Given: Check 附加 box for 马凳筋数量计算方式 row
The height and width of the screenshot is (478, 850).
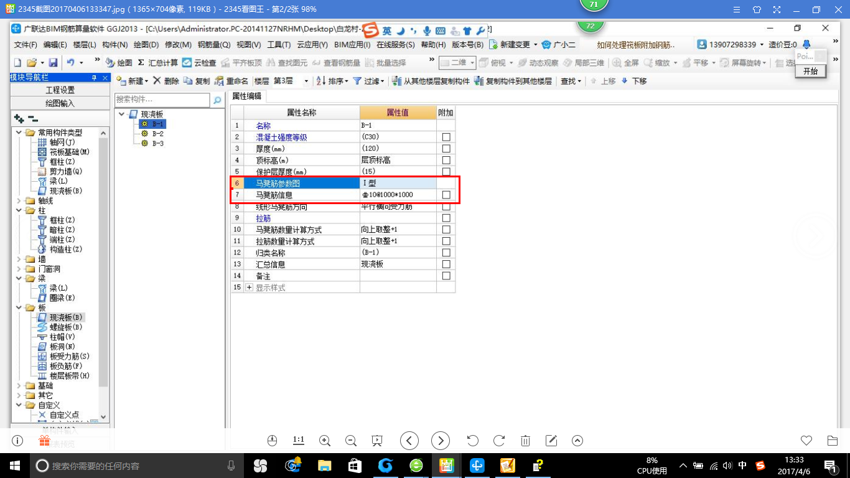Looking at the screenshot, I should (446, 230).
